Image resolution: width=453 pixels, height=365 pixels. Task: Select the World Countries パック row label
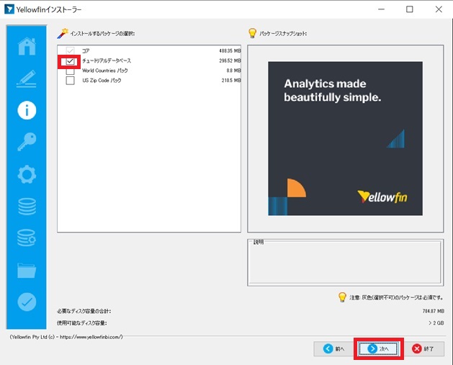click(x=105, y=71)
